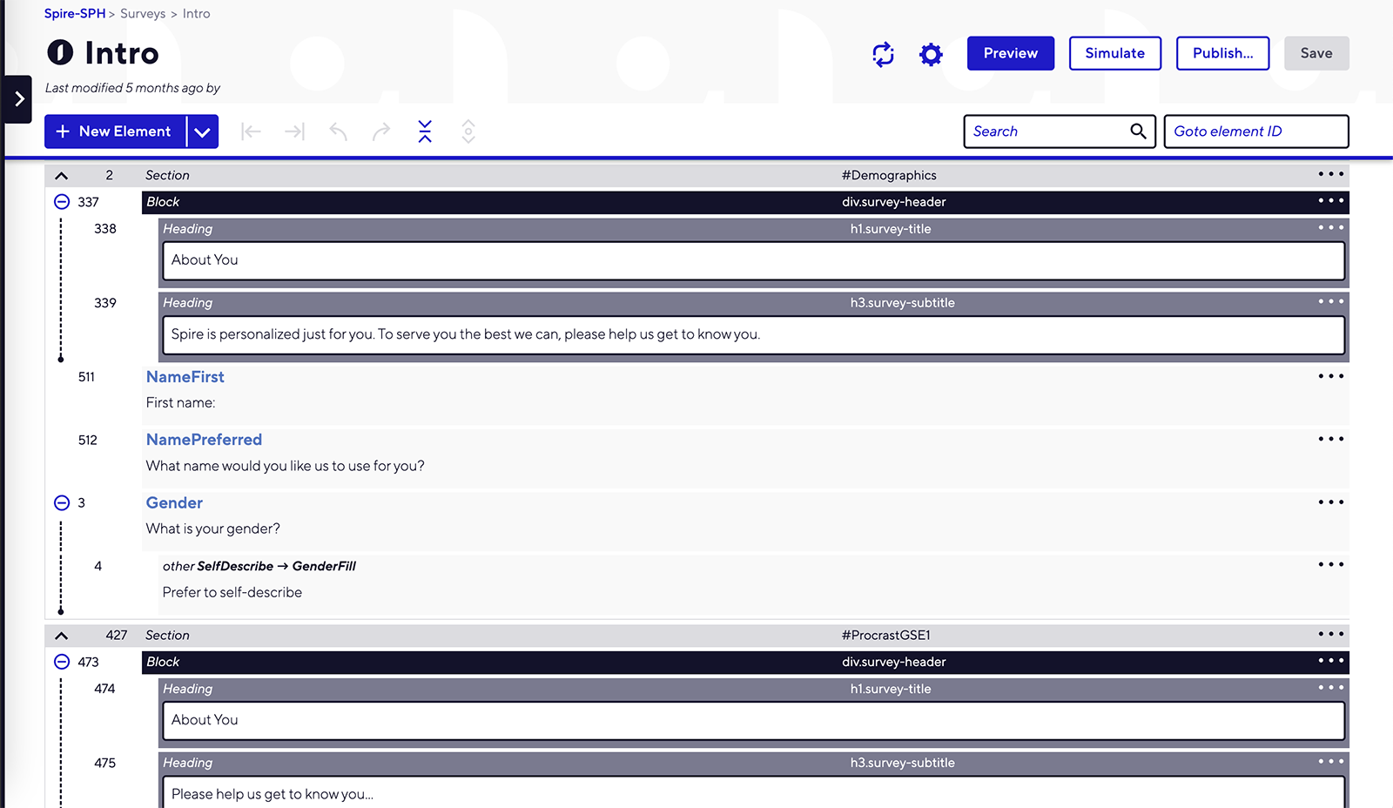Collapse block 473 with minus circle
This screenshot has width=1393, height=808.
[x=62, y=662]
